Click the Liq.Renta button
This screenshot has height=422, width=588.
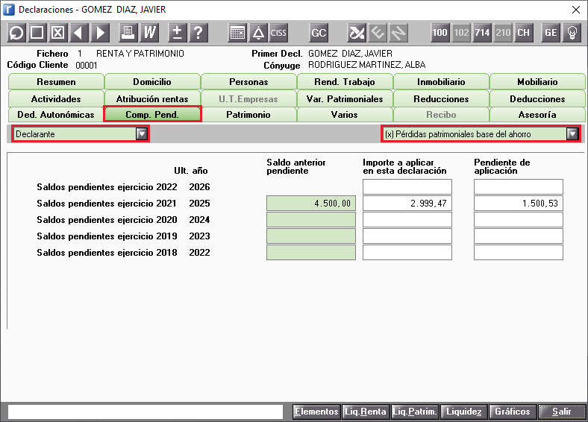(366, 412)
